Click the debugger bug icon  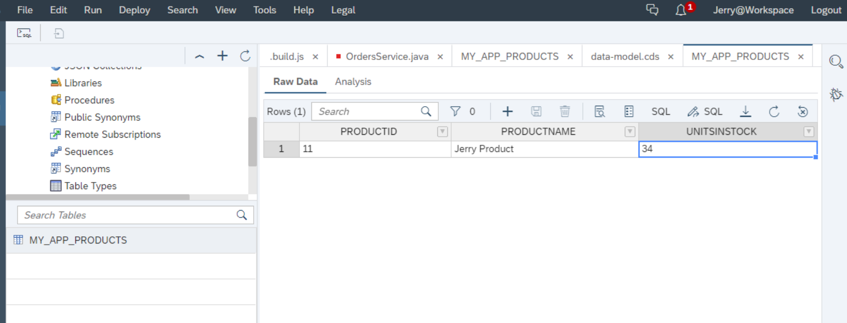point(836,94)
